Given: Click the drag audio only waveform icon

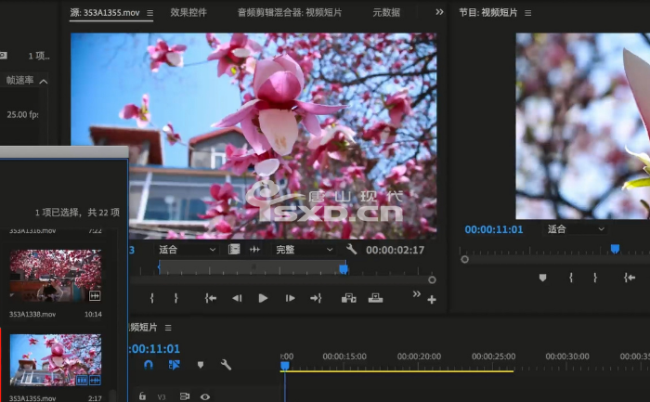Looking at the screenshot, I should (x=254, y=250).
